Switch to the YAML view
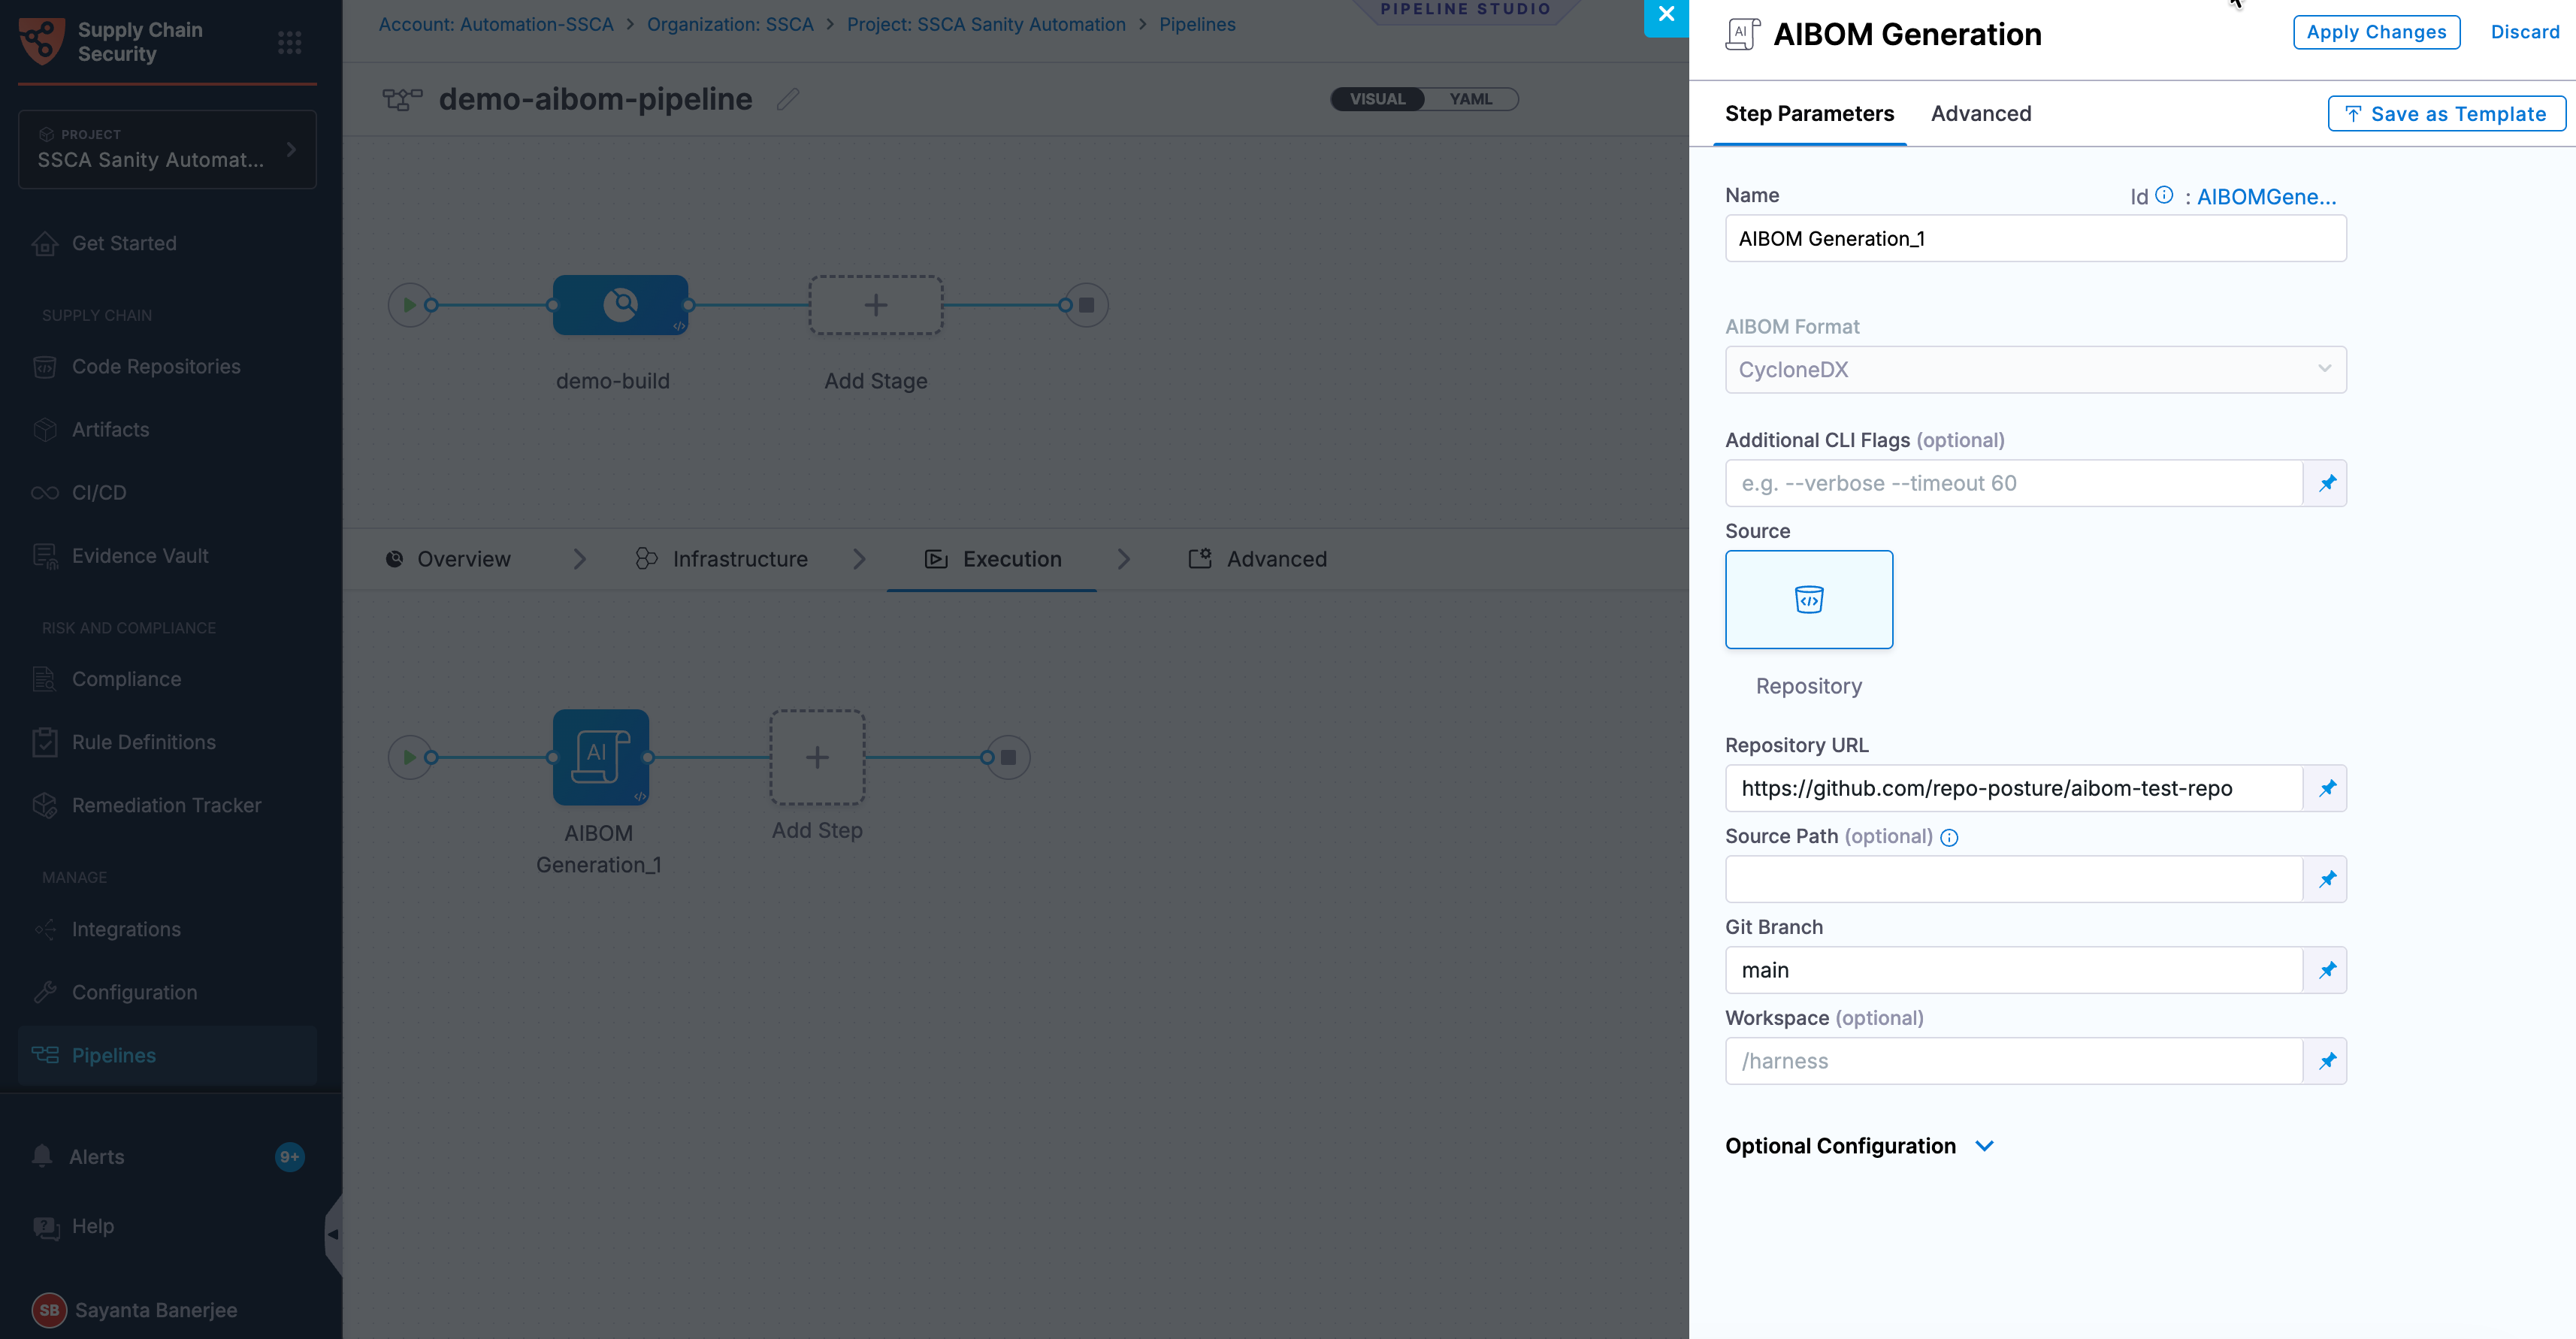2576x1339 pixels. [x=1471, y=99]
